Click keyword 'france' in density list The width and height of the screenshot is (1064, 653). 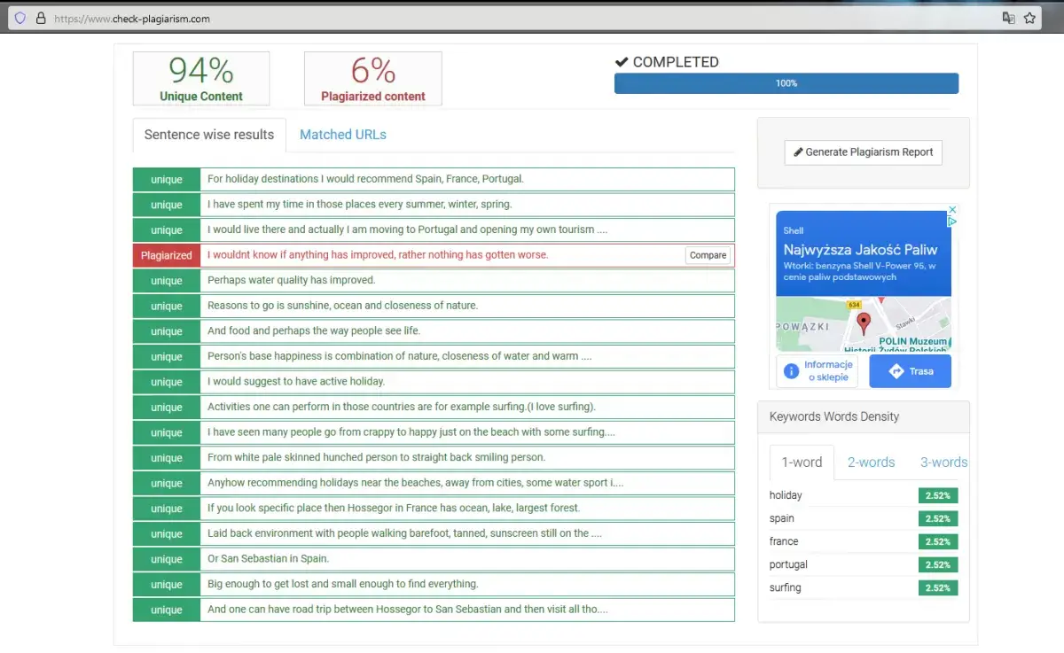[784, 542]
